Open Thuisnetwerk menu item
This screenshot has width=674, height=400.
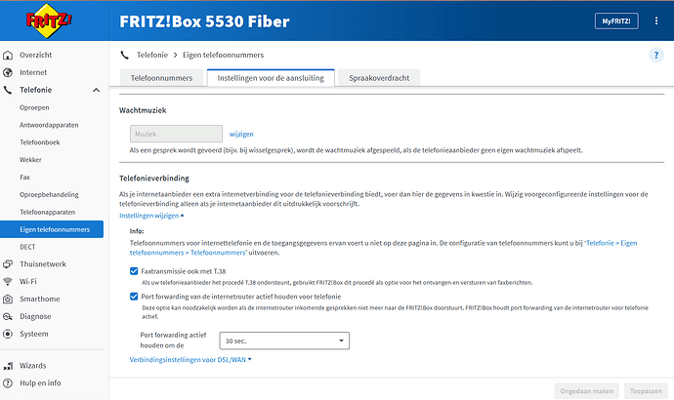click(43, 264)
